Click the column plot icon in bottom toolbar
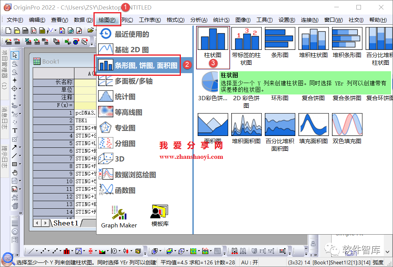The height and width of the screenshot is (267, 393). [66, 251]
